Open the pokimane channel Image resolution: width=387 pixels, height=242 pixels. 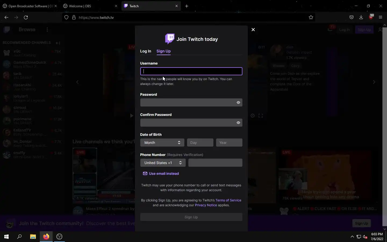pos(32,121)
